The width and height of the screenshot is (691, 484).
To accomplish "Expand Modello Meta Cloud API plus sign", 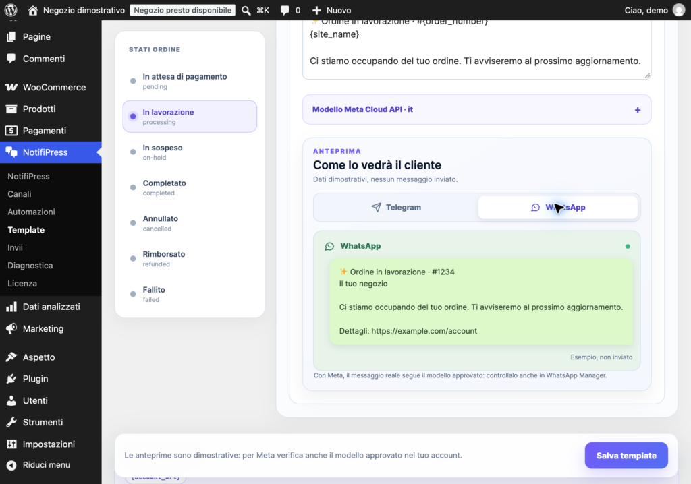I will click(x=638, y=110).
